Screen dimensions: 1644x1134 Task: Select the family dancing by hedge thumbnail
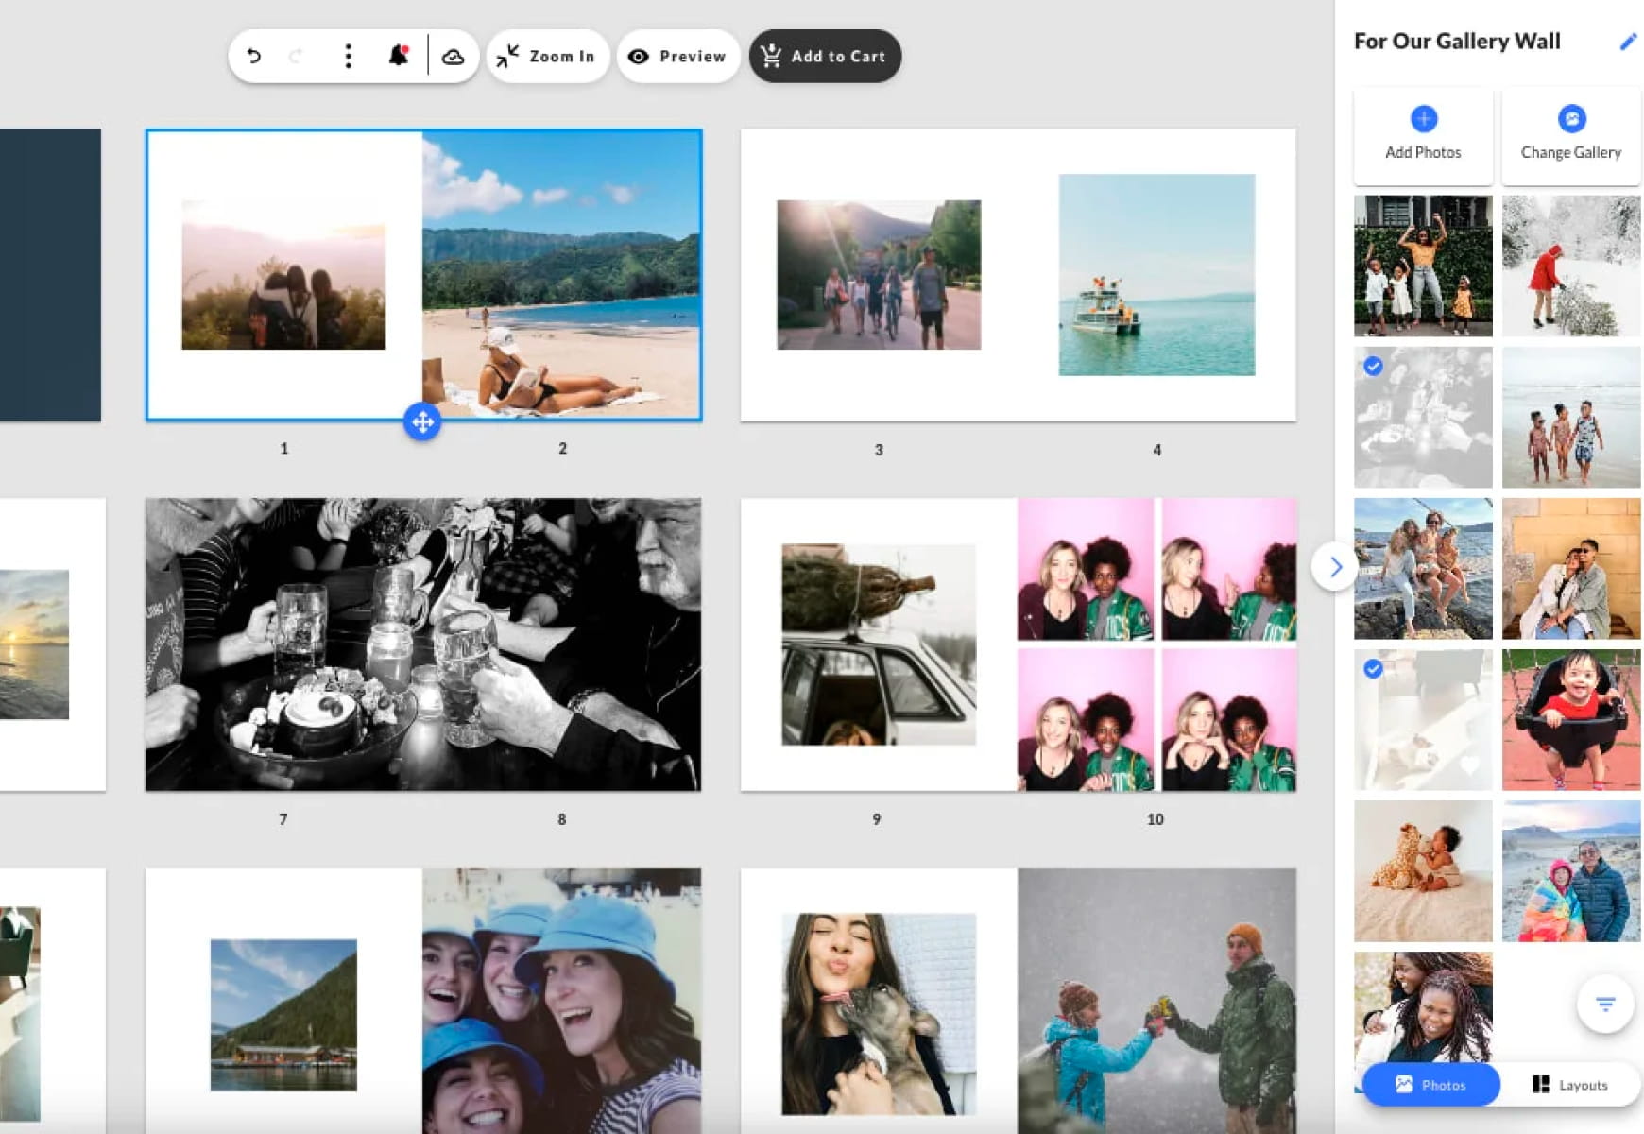pos(1423,266)
